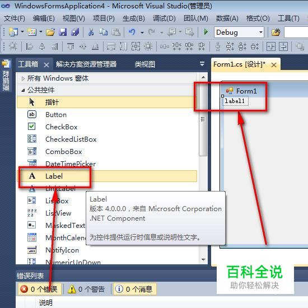
Task: Select the CheckBox control in toolbox
Action: tap(107, 127)
